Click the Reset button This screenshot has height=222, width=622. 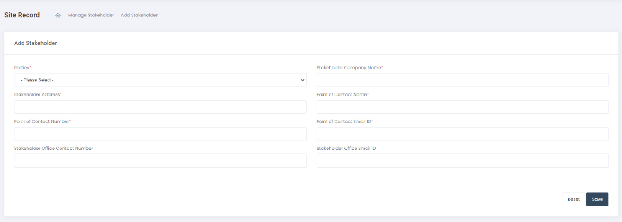click(573, 199)
